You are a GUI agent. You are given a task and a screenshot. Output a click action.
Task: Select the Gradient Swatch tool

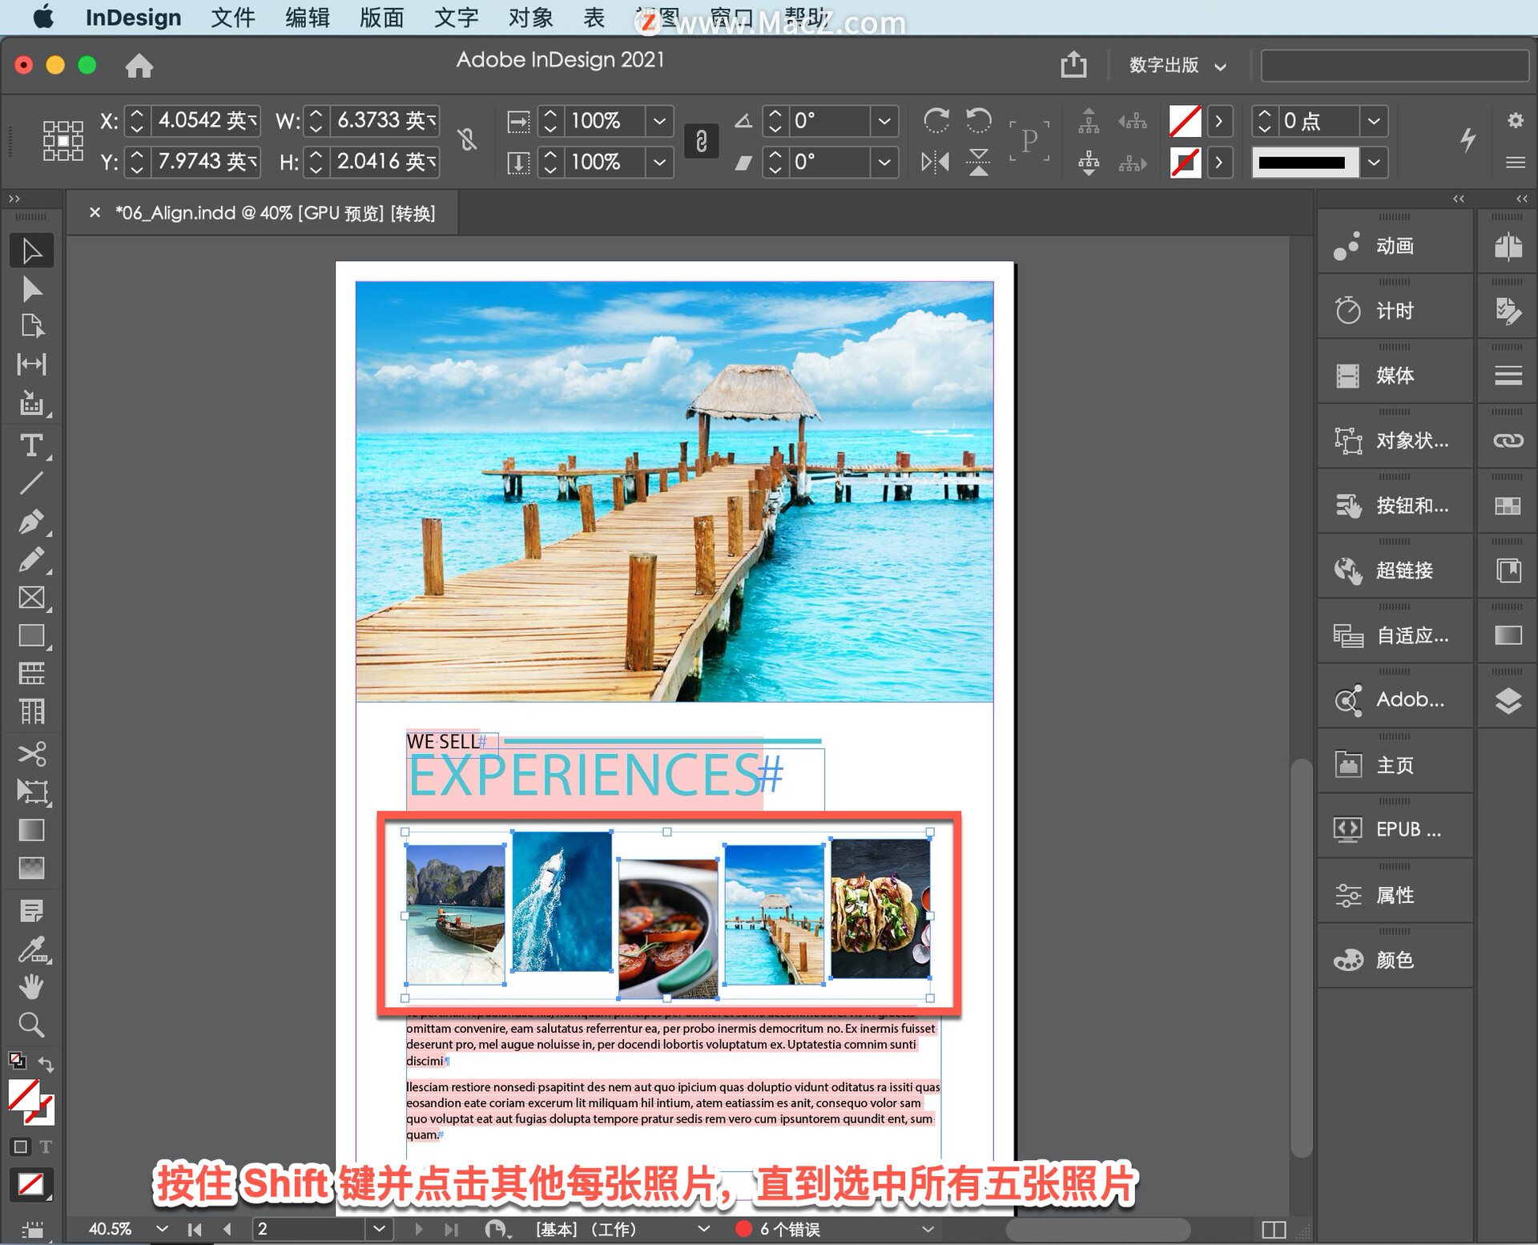point(31,830)
